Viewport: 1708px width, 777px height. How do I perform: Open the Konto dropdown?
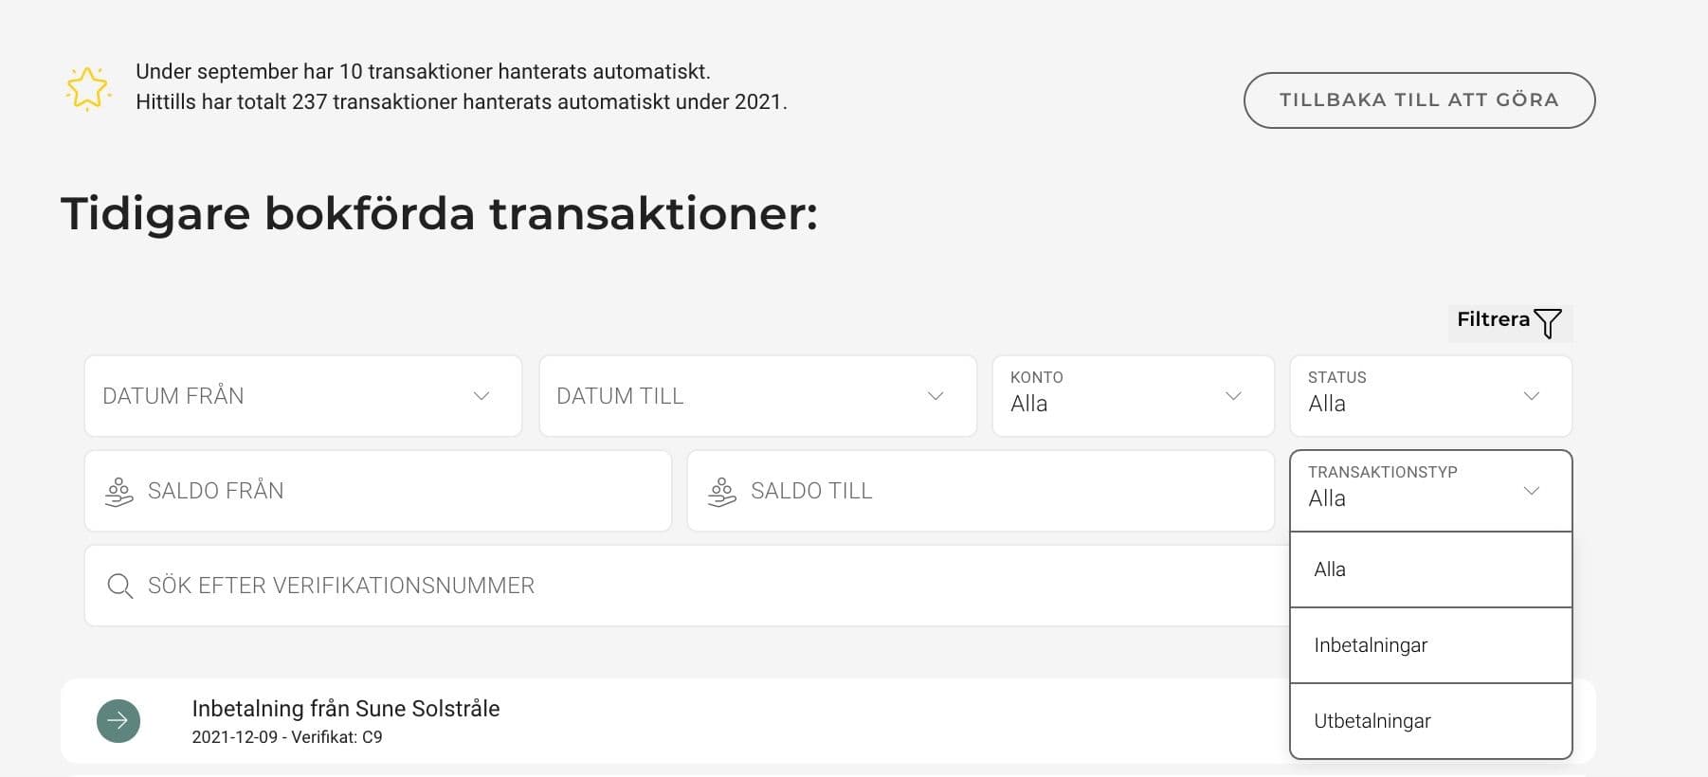click(x=1132, y=396)
